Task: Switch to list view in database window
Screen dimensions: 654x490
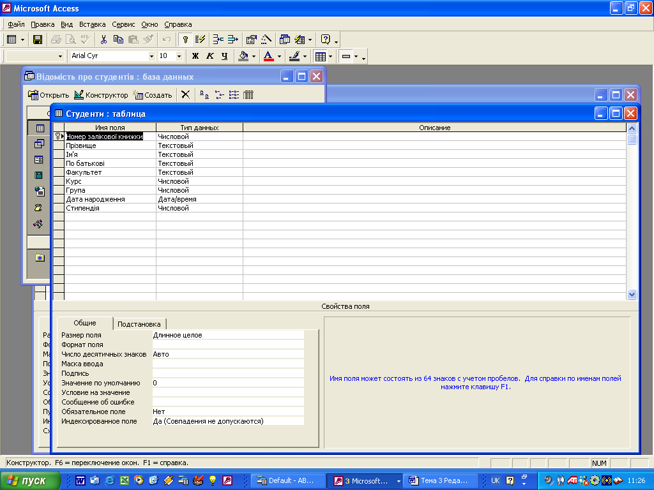Action: click(x=234, y=95)
